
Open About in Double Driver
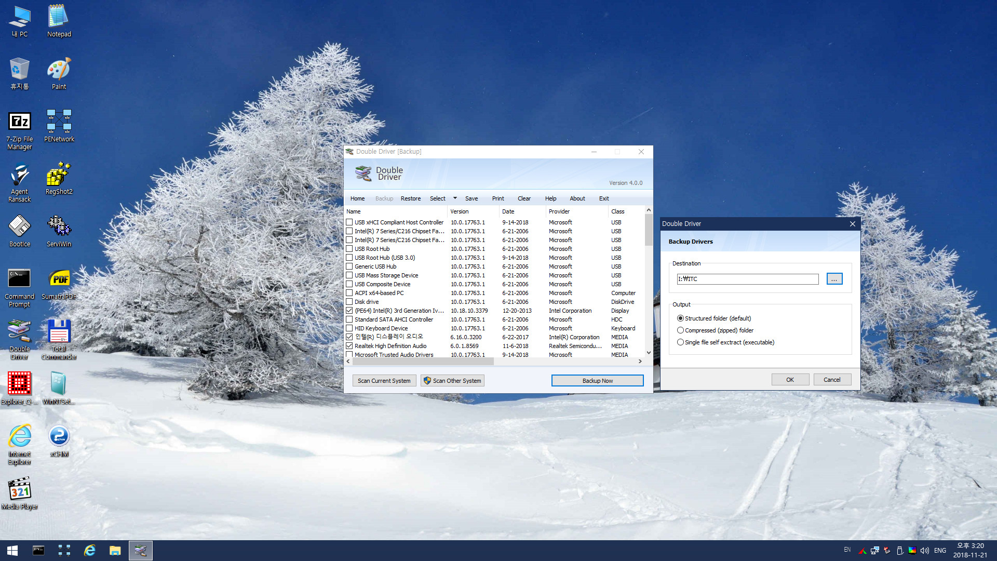tap(577, 198)
